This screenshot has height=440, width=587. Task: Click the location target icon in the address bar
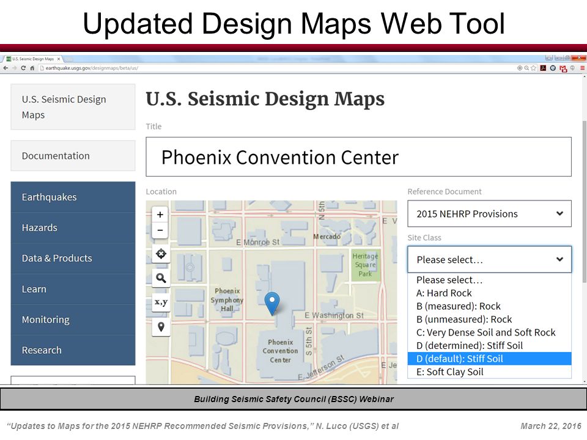click(x=520, y=68)
